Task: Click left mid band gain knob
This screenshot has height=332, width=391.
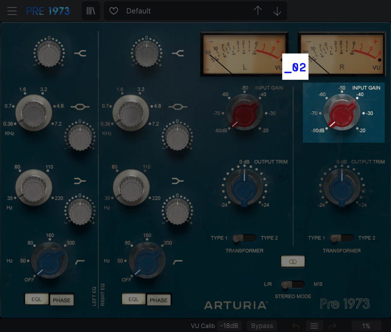Action: 80,137
